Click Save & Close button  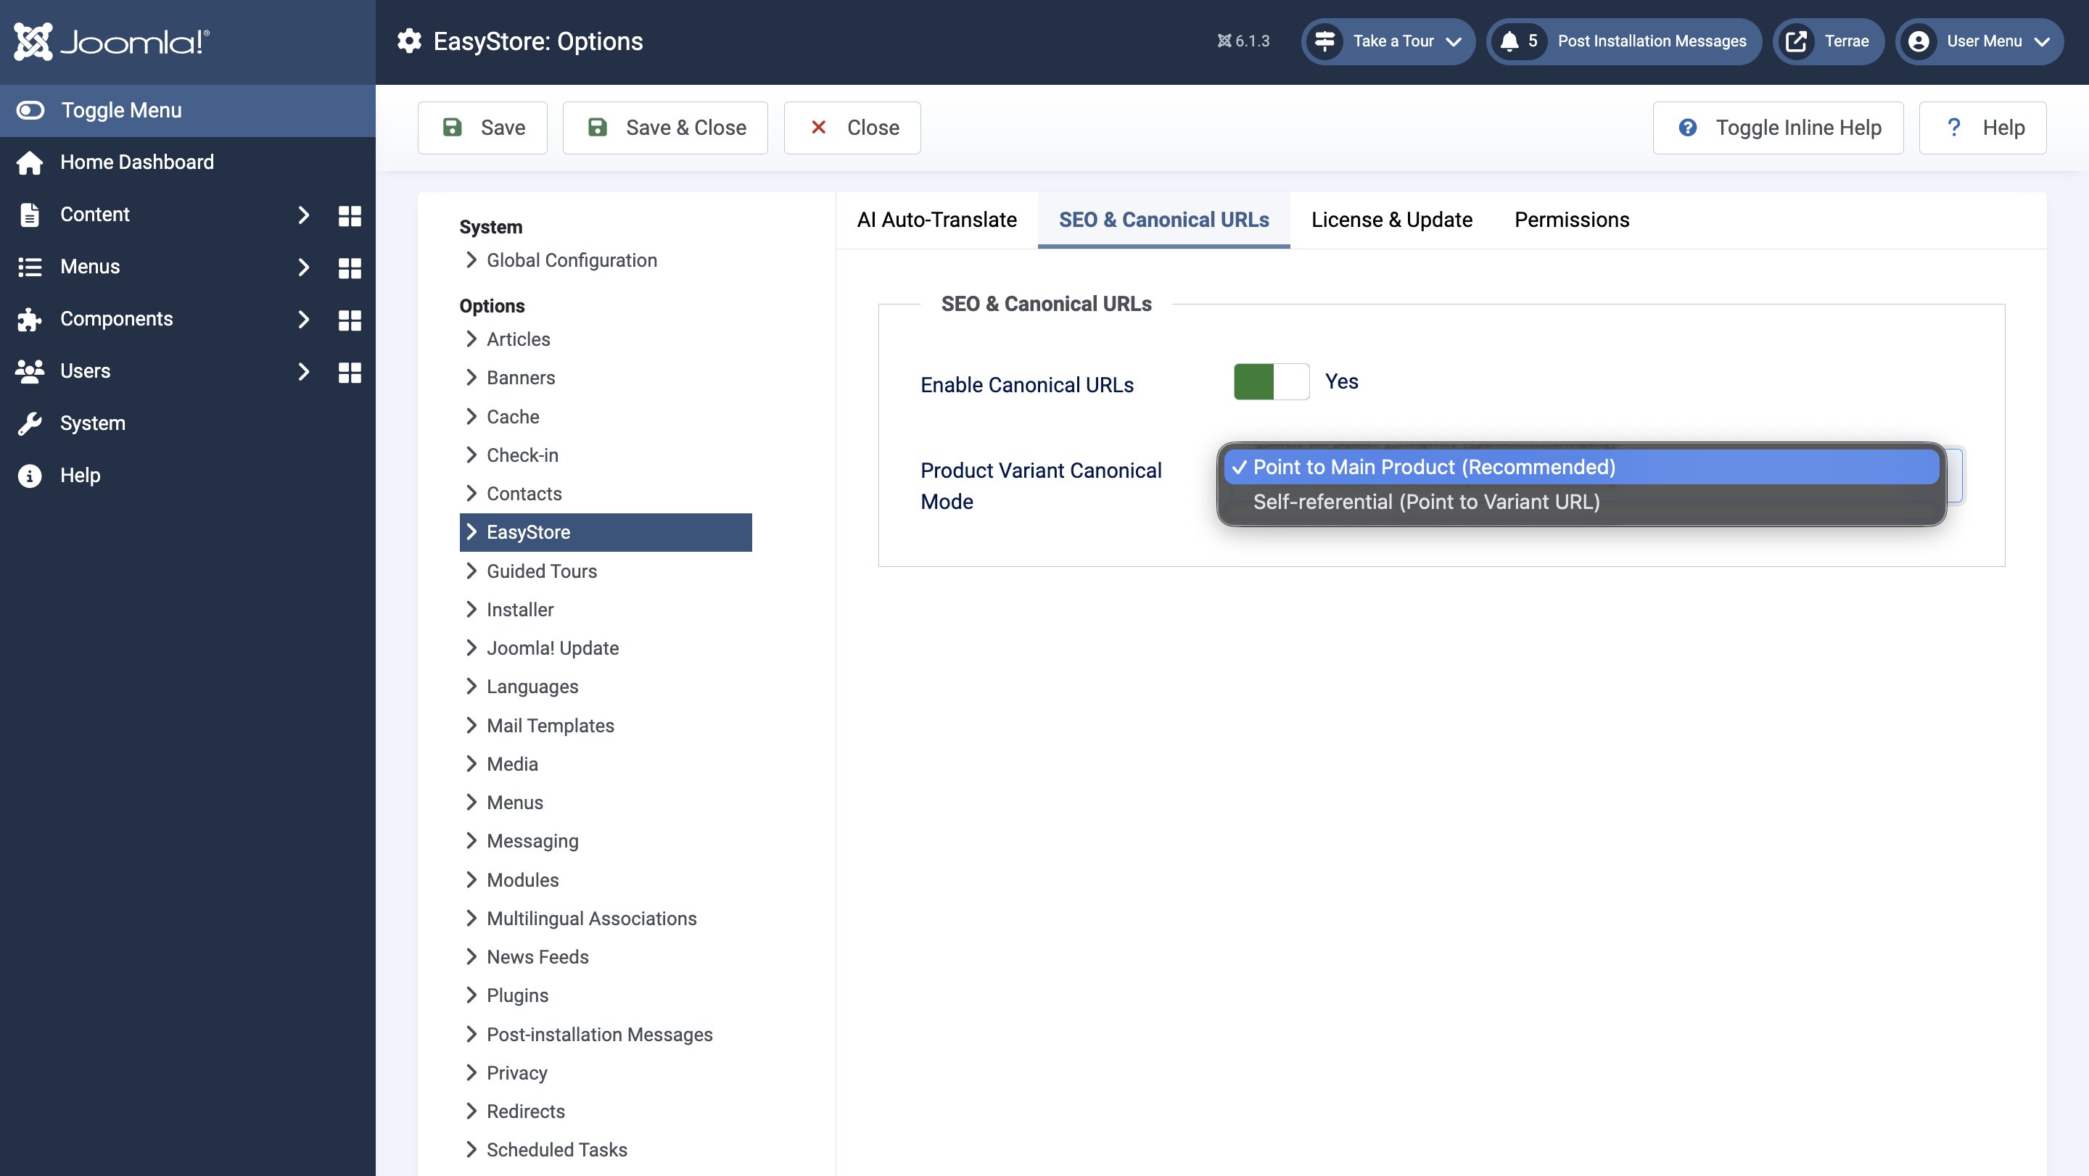(x=665, y=128)
